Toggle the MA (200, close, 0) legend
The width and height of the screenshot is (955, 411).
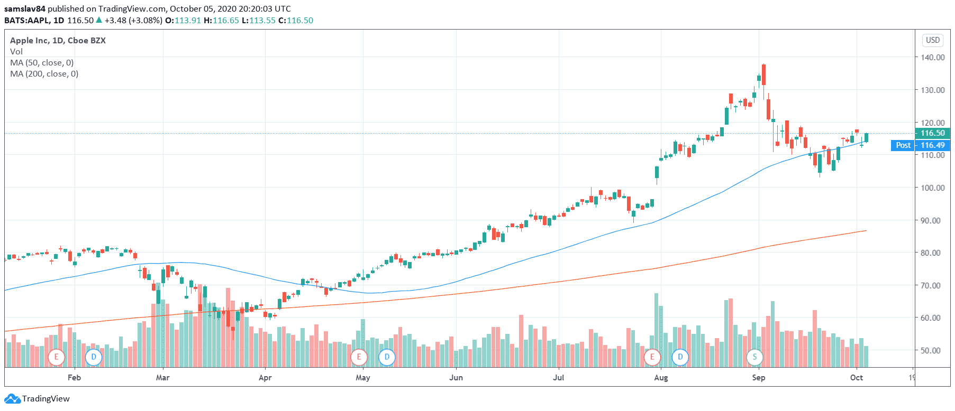coord(44,74)
